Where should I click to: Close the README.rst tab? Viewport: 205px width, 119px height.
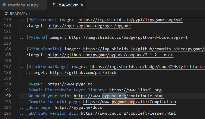(82, 5)
